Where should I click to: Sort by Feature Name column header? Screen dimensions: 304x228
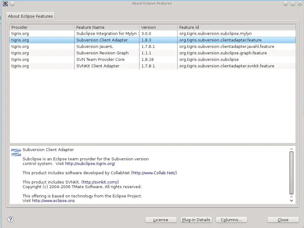tap(107, 27)
